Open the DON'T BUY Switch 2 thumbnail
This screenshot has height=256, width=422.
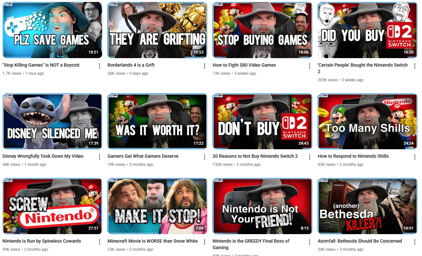click(263, 121)
